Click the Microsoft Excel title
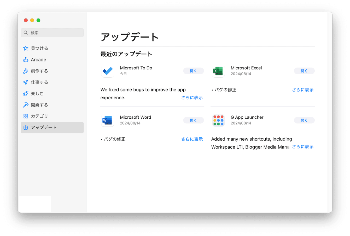Screen dimensions: 350x236 246,68
